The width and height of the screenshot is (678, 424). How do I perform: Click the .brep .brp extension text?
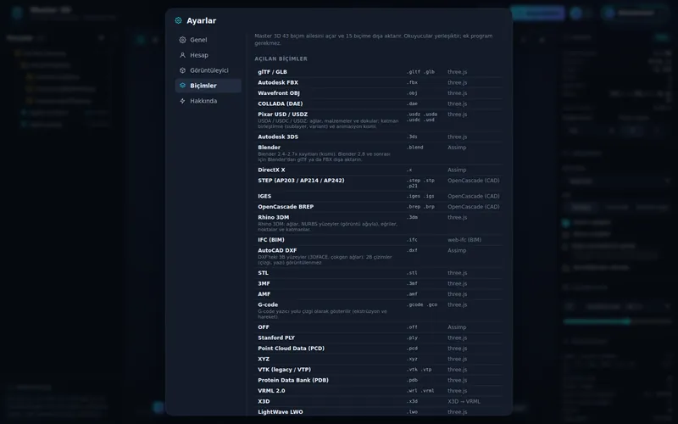click(420, 207)
